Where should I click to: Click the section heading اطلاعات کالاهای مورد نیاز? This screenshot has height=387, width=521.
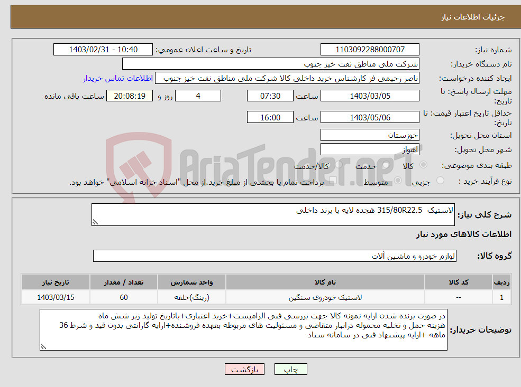(464, 234)
